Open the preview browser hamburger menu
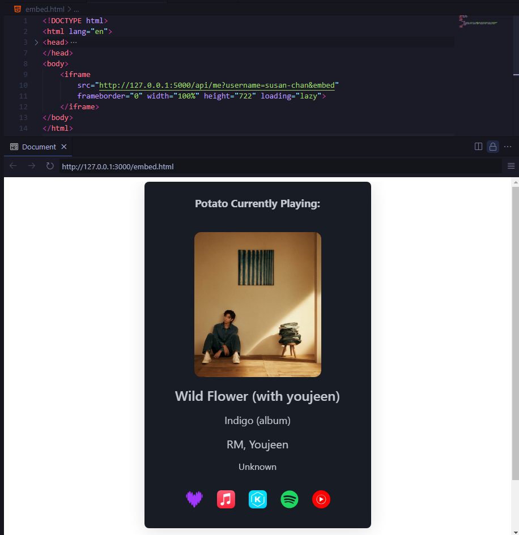The width and height of the screenshot is (519, 535). pos(511,166)
